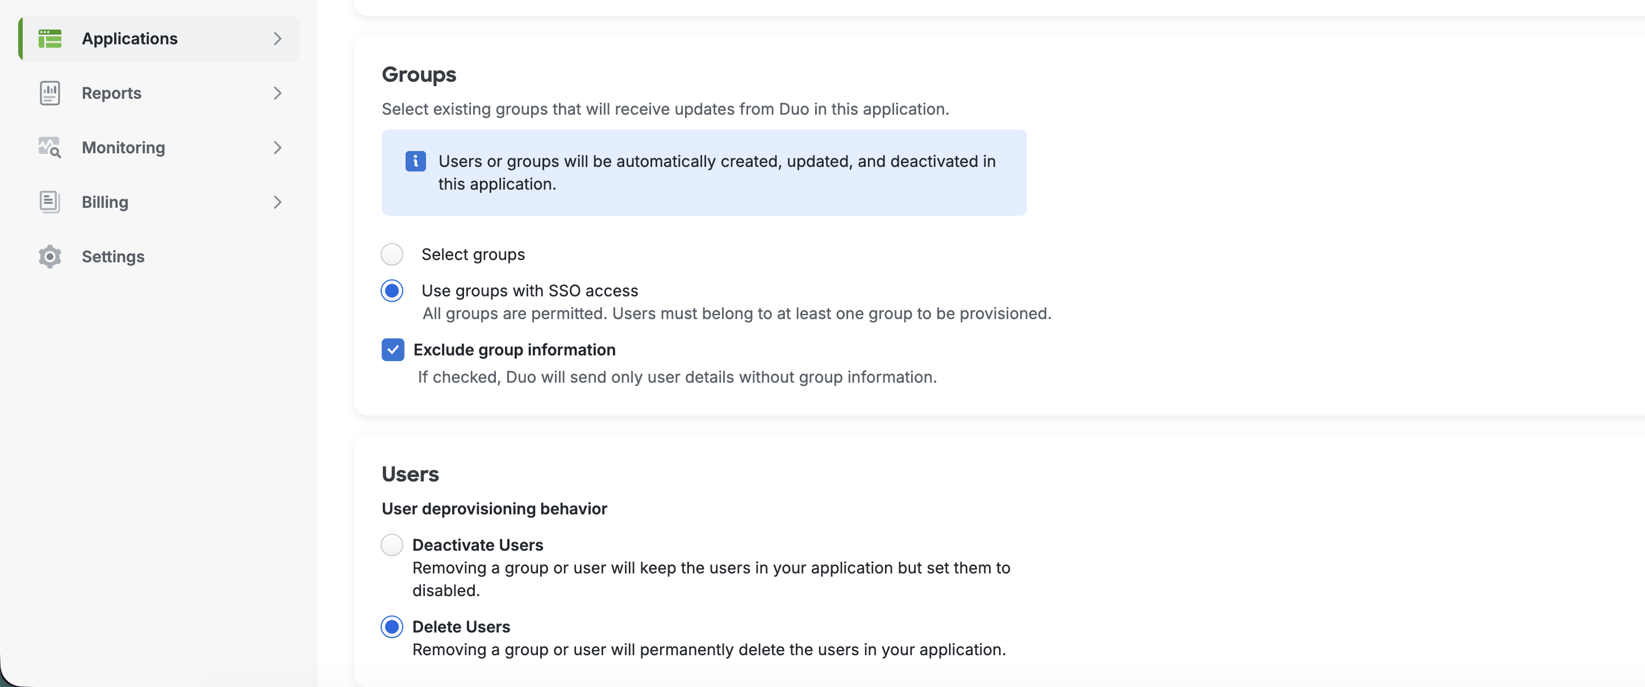Viewport: 1645px width, 687px height.
Task: Expand the Reports menu chevron
Action: (x=277, y=93)
